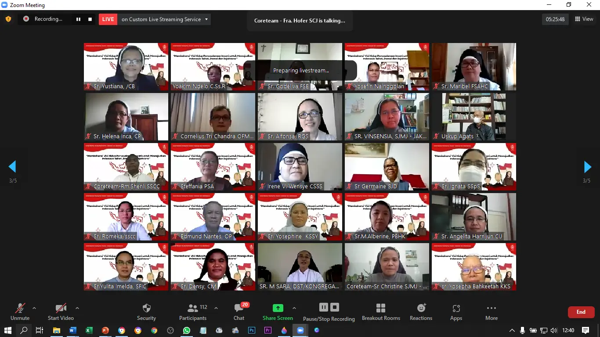Pause the recording in the top bar
Image resolution: width=600 pixels, height=337 pixels.
[x=79, y=19]
